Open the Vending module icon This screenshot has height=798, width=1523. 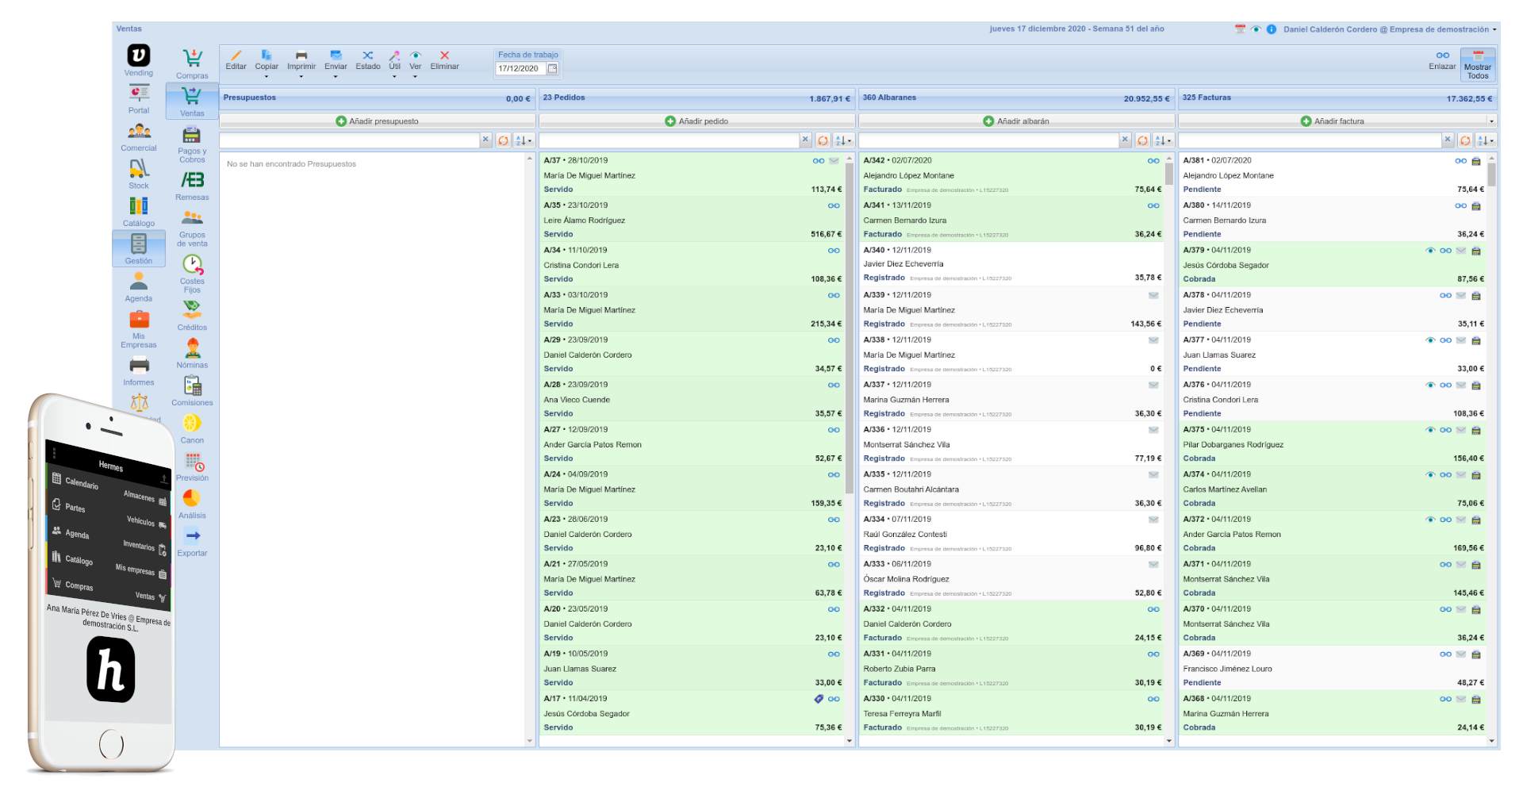139,56
